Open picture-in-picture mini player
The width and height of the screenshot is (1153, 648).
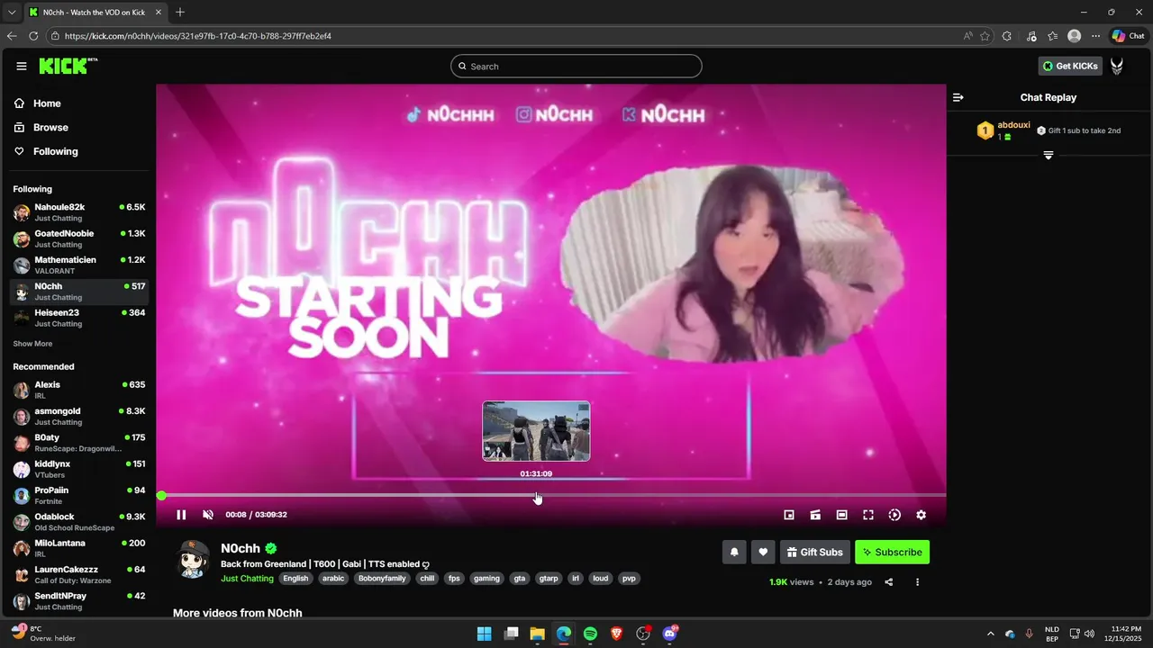(x=789, y=515)
